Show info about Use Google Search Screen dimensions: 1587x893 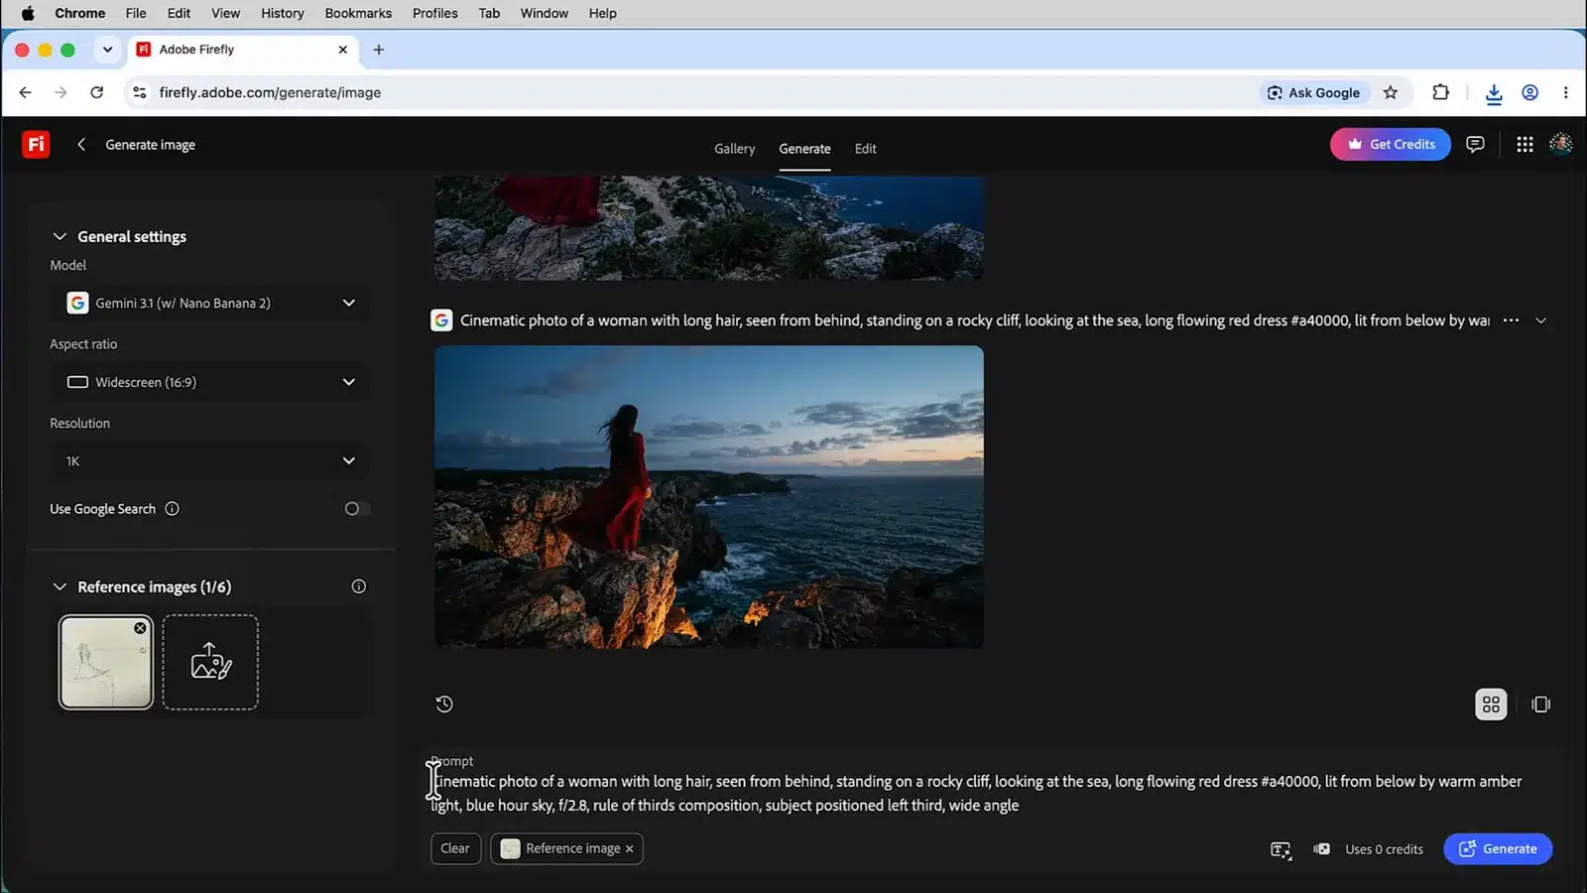[172, 509]
